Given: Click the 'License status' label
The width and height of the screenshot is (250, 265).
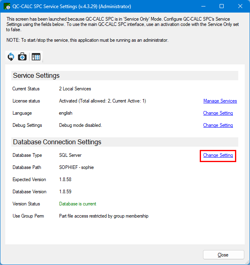Looking at the screenshot, I should tap(26, 101).
